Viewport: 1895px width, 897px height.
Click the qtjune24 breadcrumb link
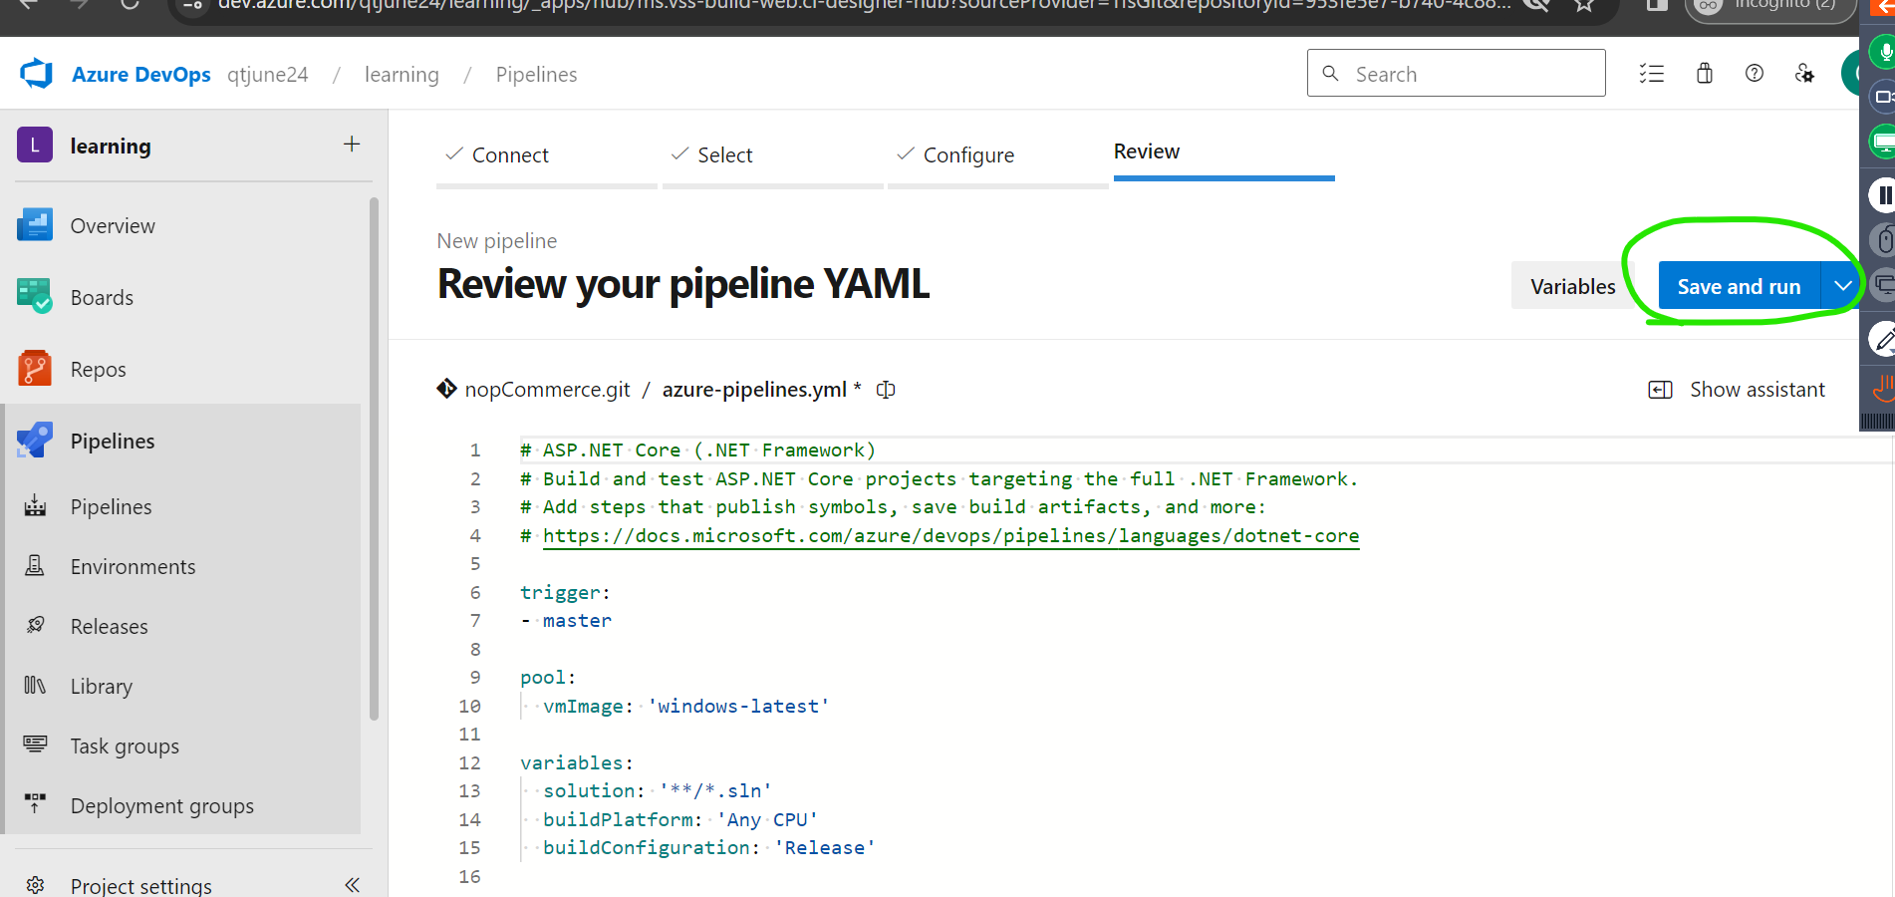tap(268, 75)
